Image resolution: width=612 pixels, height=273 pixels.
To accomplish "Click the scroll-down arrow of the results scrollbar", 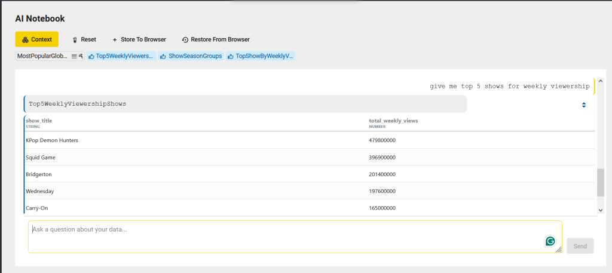I will [x=601, y=210].
